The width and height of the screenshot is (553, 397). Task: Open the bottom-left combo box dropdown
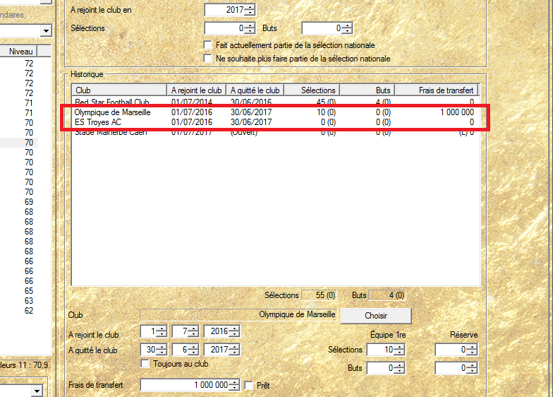37,391
